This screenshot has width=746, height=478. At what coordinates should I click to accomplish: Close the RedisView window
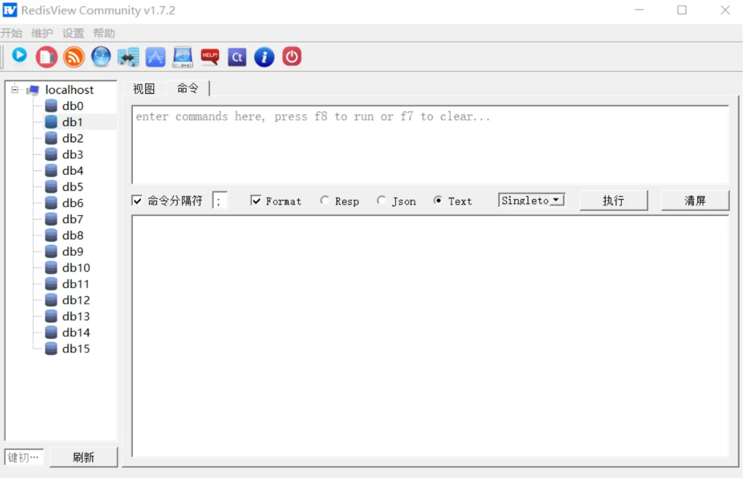[725, 10]
